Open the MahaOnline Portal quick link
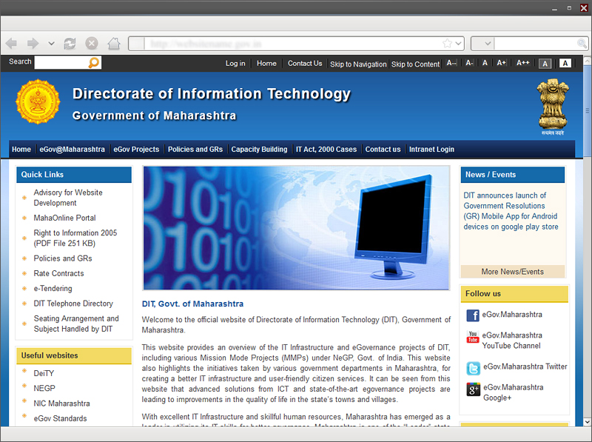The height and width of the screenshot is (442, 592). click(x=64, y=218)
